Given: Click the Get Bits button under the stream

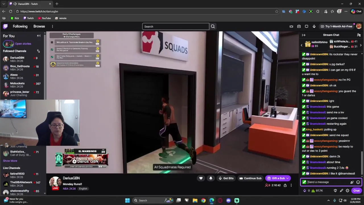Looking at the screenshot, I should pos(226,178).
